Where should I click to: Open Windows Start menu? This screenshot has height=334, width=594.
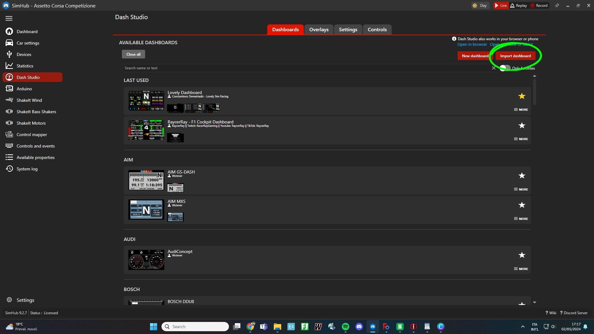[153, 327]
